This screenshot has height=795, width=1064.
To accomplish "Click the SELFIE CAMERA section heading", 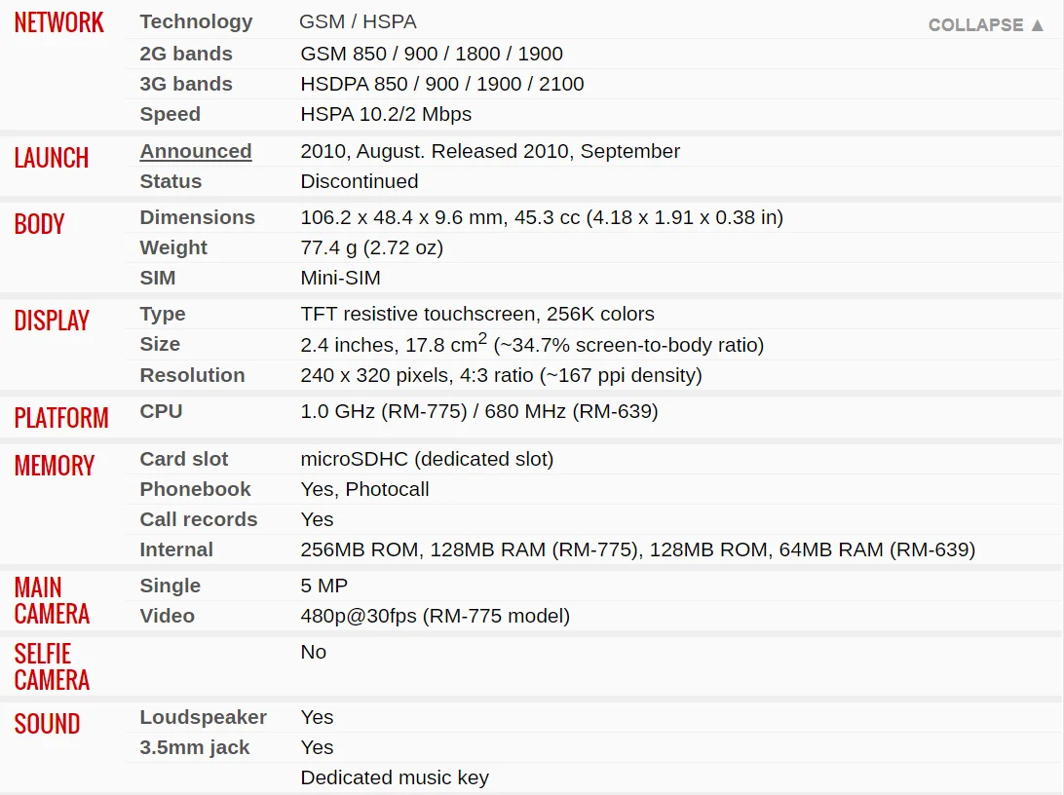I will click(x=52, y=666).
